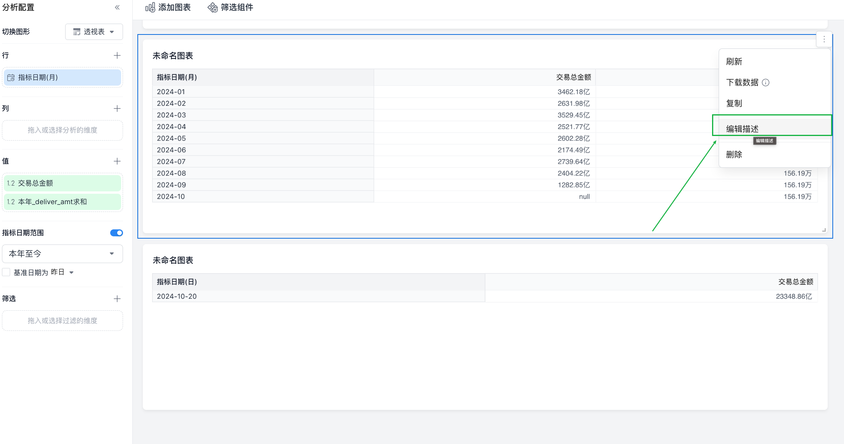Expand the 本年至今 date range dropdown
844x444 pixels.
point(62,254)
